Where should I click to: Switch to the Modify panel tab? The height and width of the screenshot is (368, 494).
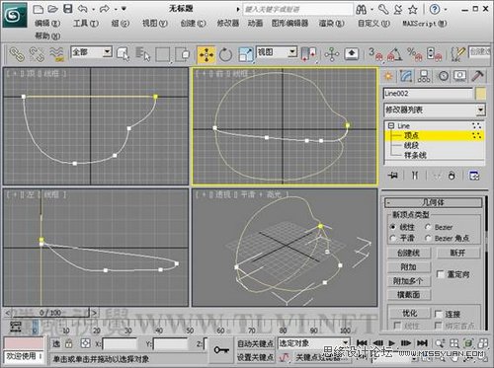(406, 76)
